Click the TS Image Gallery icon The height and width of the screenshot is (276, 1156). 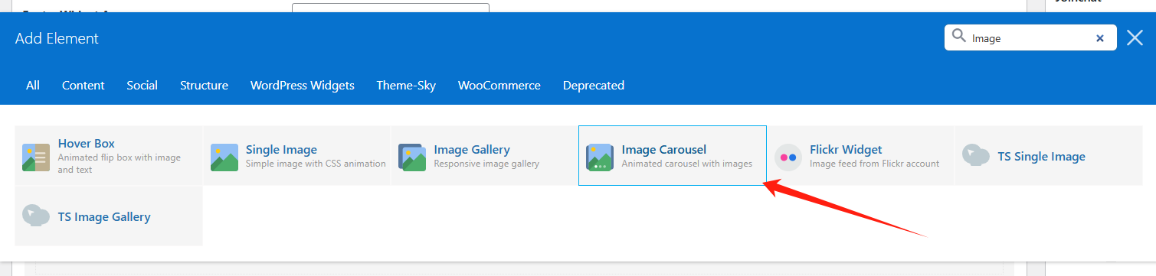pyautogui.click(x=36, y=216)
